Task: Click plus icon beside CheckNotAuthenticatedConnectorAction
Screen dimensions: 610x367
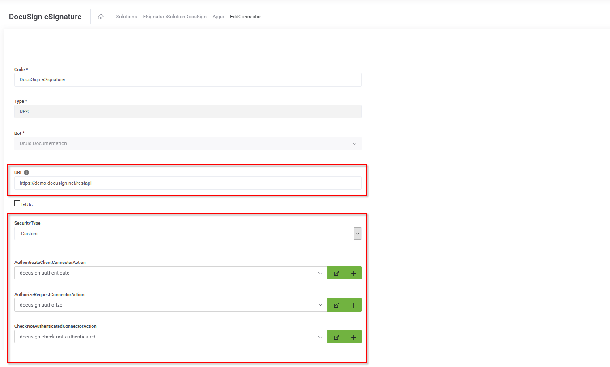Action: click(353, 337)
